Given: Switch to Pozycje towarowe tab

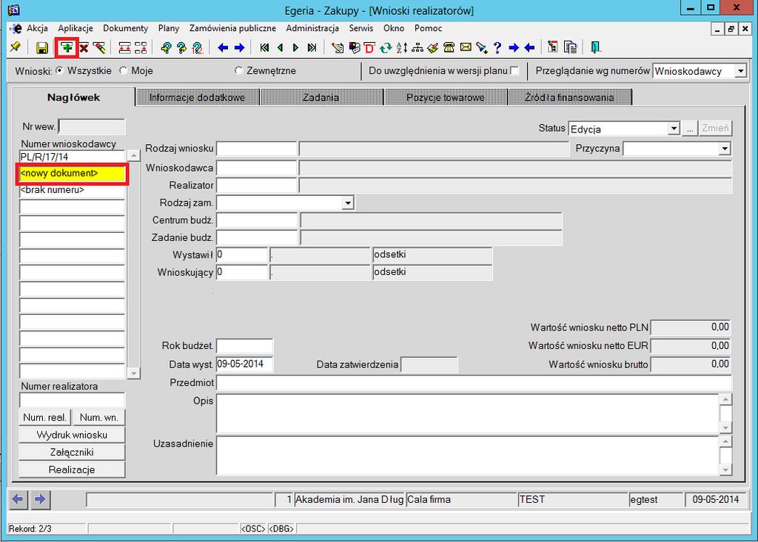Looking at the screenshot, I should point(445,97).
